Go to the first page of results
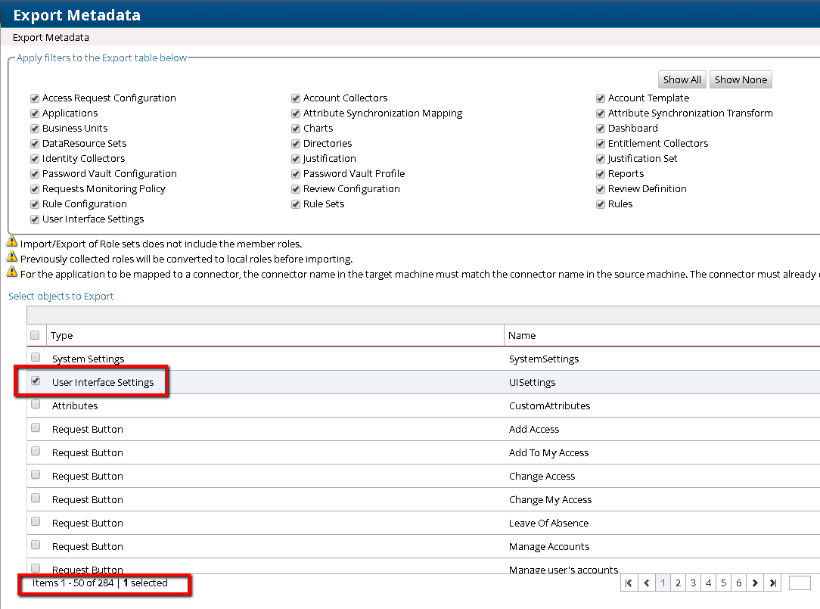820x609 pixels. 628,583
